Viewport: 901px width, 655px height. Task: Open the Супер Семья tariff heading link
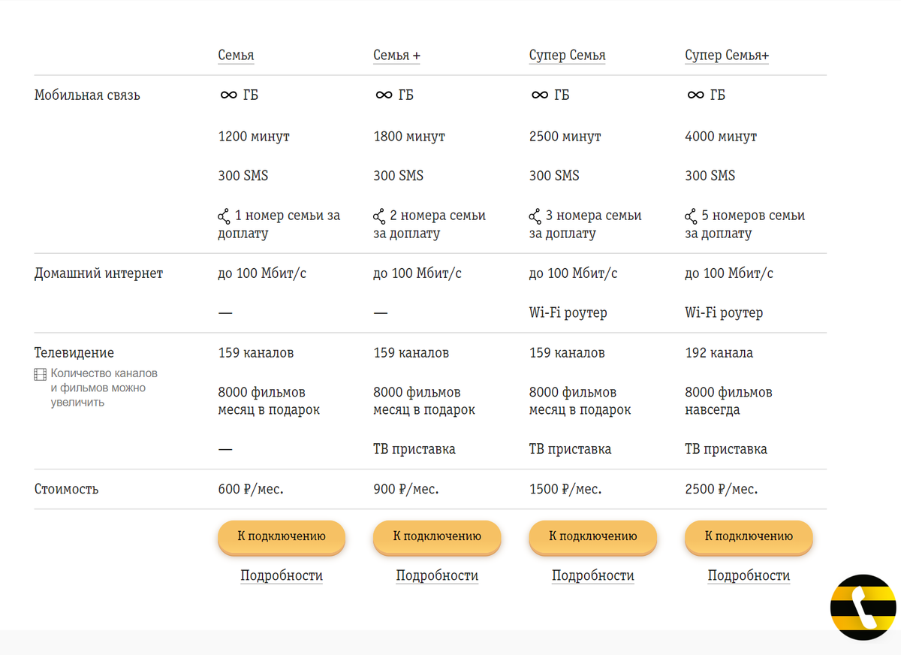[567, 56]
